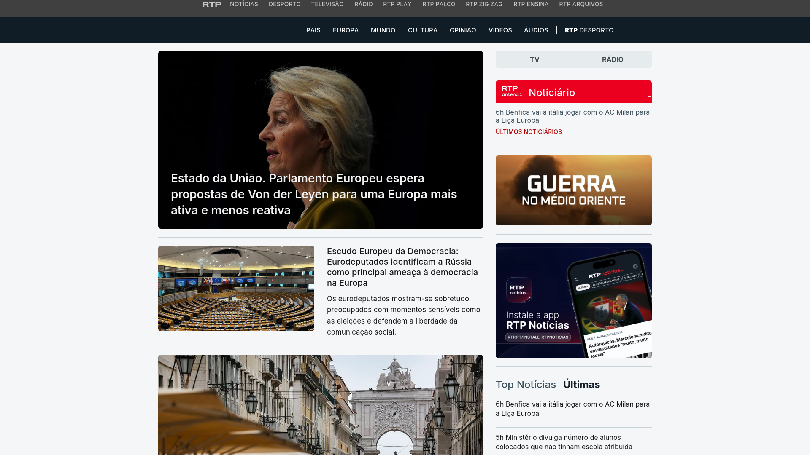The width and height of the screenshot is (810, 455).
Task: Switch to the TV tab
Action: [x=535, y=59]
